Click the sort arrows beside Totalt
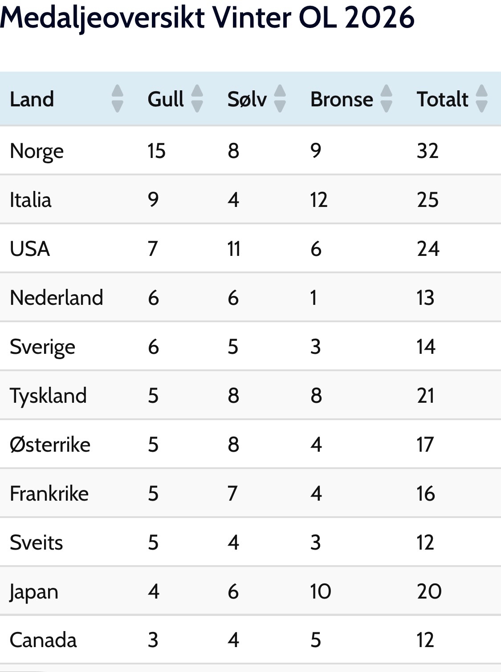This screenshot has width=501, height=672. pyautogui.click(x=481, y=99)
